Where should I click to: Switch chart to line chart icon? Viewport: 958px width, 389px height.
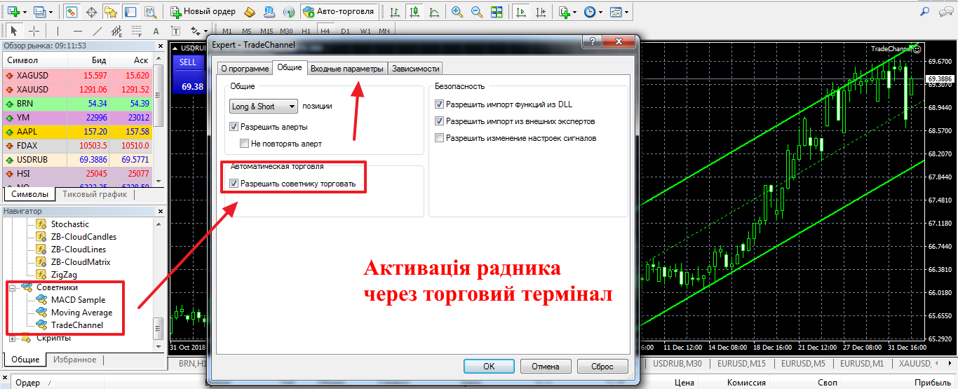pyautogui.click(x=435, y=12)
